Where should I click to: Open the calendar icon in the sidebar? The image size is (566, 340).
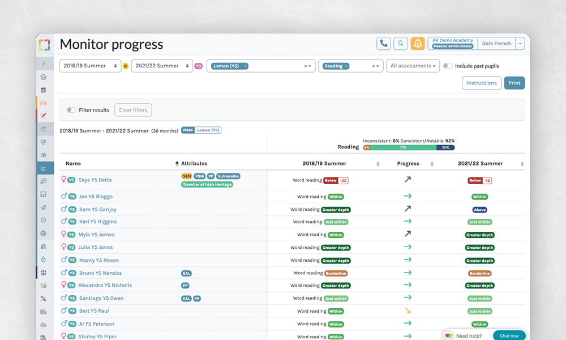click(x=44, y=90)
